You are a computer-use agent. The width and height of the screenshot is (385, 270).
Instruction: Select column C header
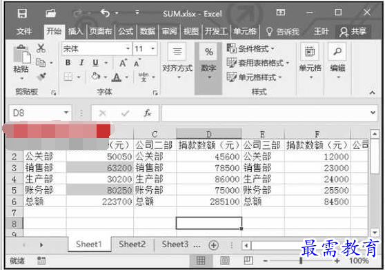point(155,134)
